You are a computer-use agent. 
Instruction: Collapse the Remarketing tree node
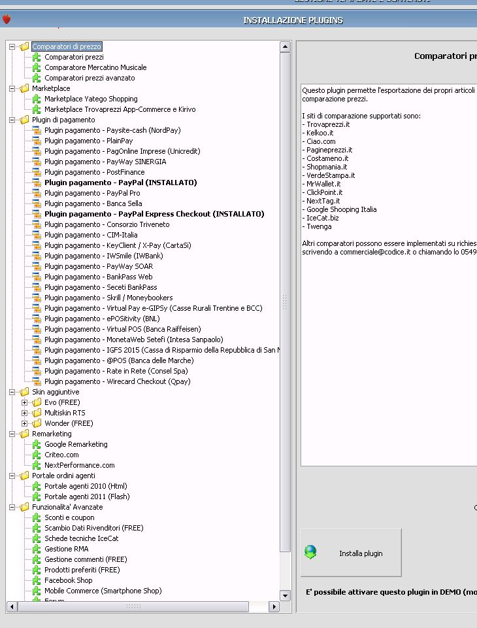pyautogui.click(x=12, y=434)
